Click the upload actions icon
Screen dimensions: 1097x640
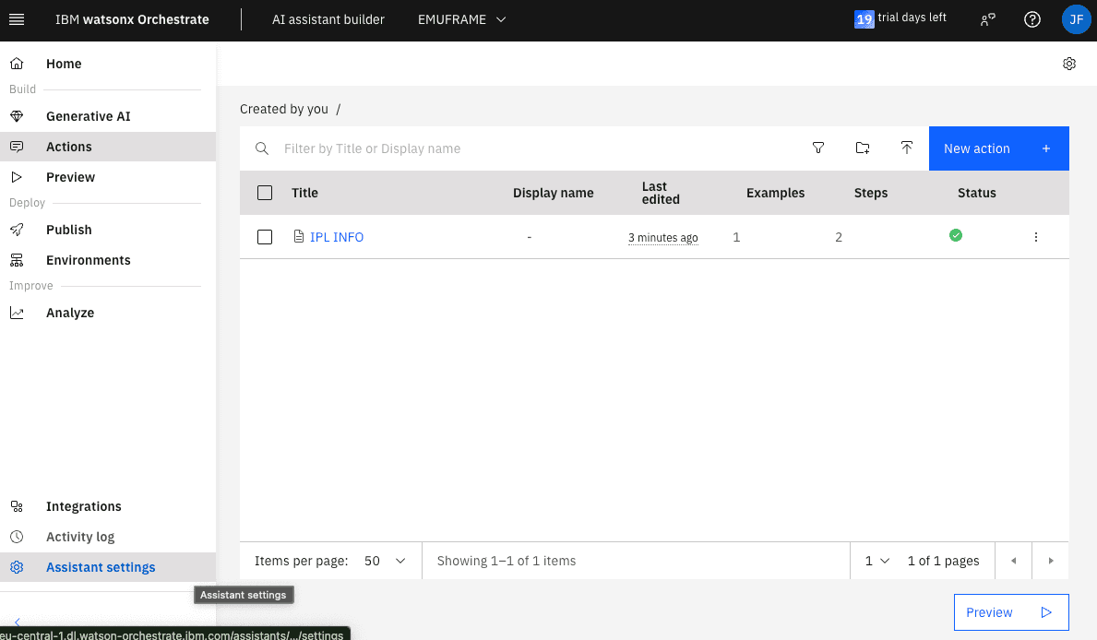pos(907,148)
